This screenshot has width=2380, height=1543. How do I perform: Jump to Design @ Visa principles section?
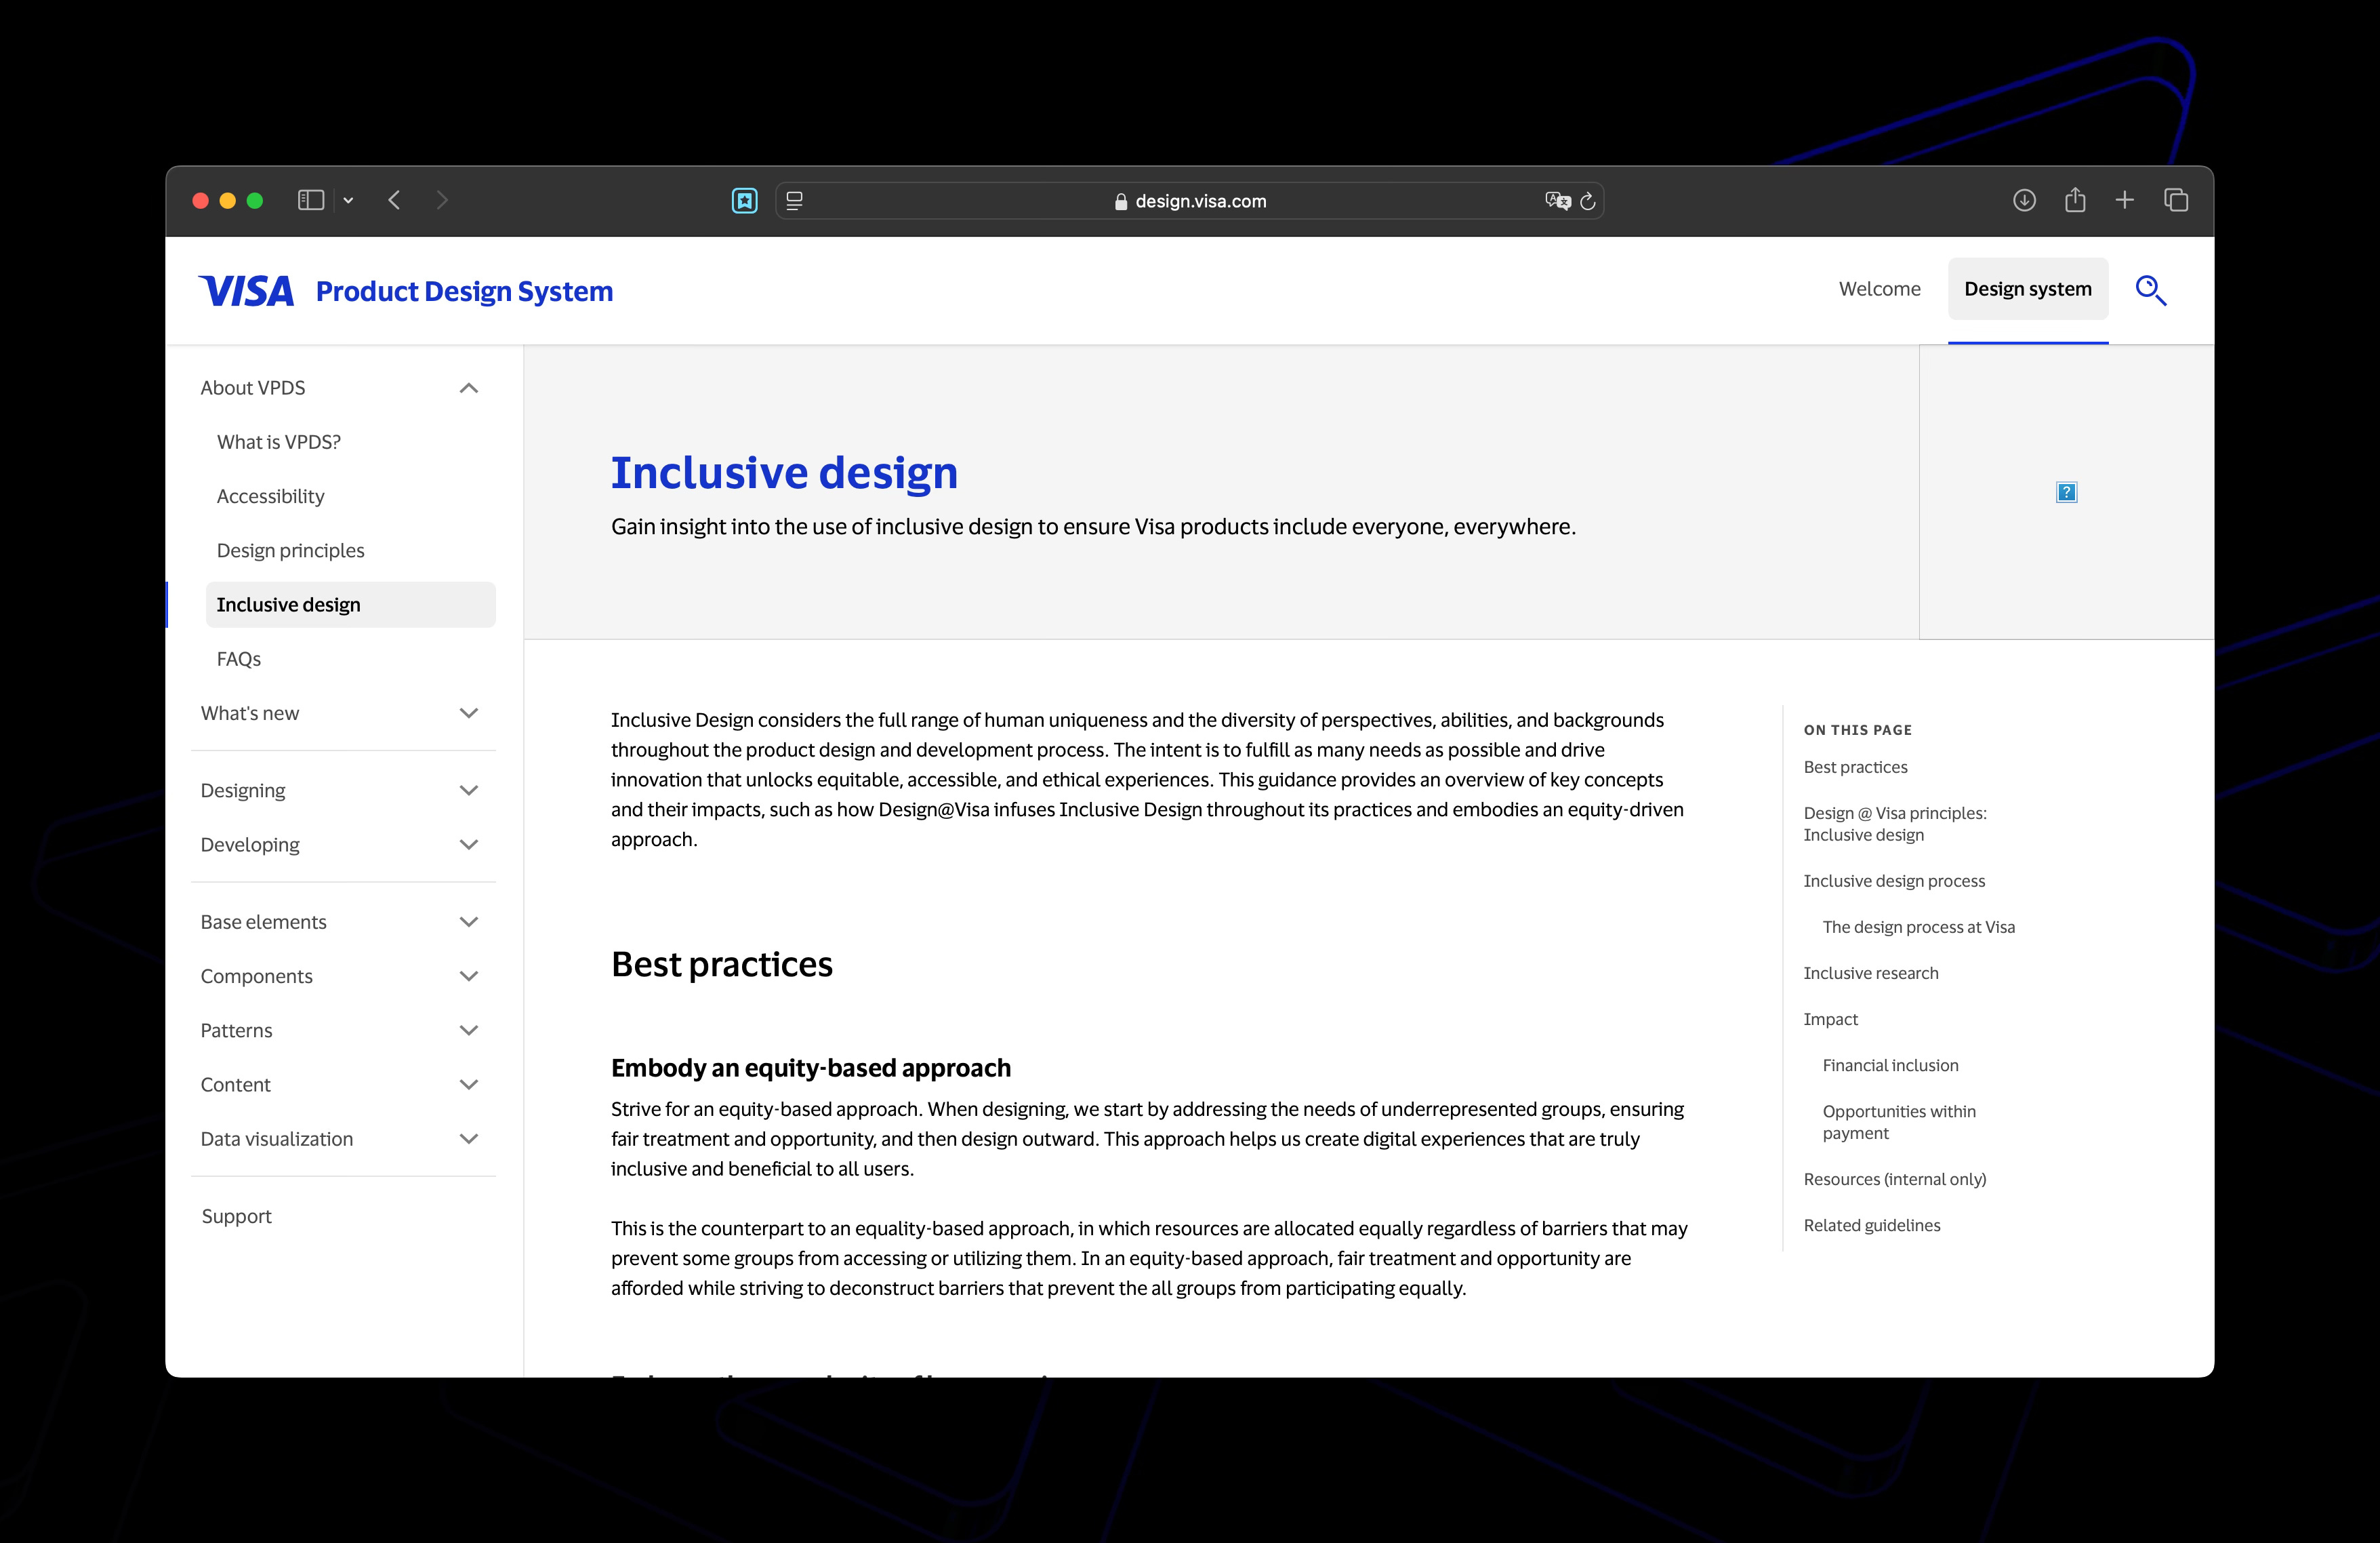click(x=1895, y=824)
